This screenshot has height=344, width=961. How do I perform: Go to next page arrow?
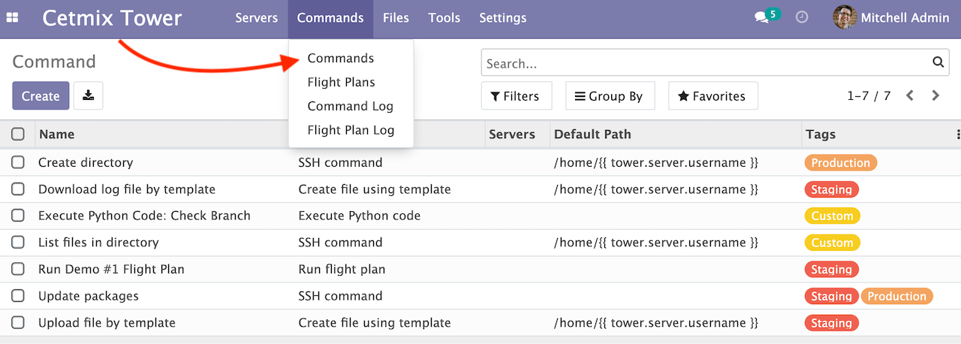(935, 95)
